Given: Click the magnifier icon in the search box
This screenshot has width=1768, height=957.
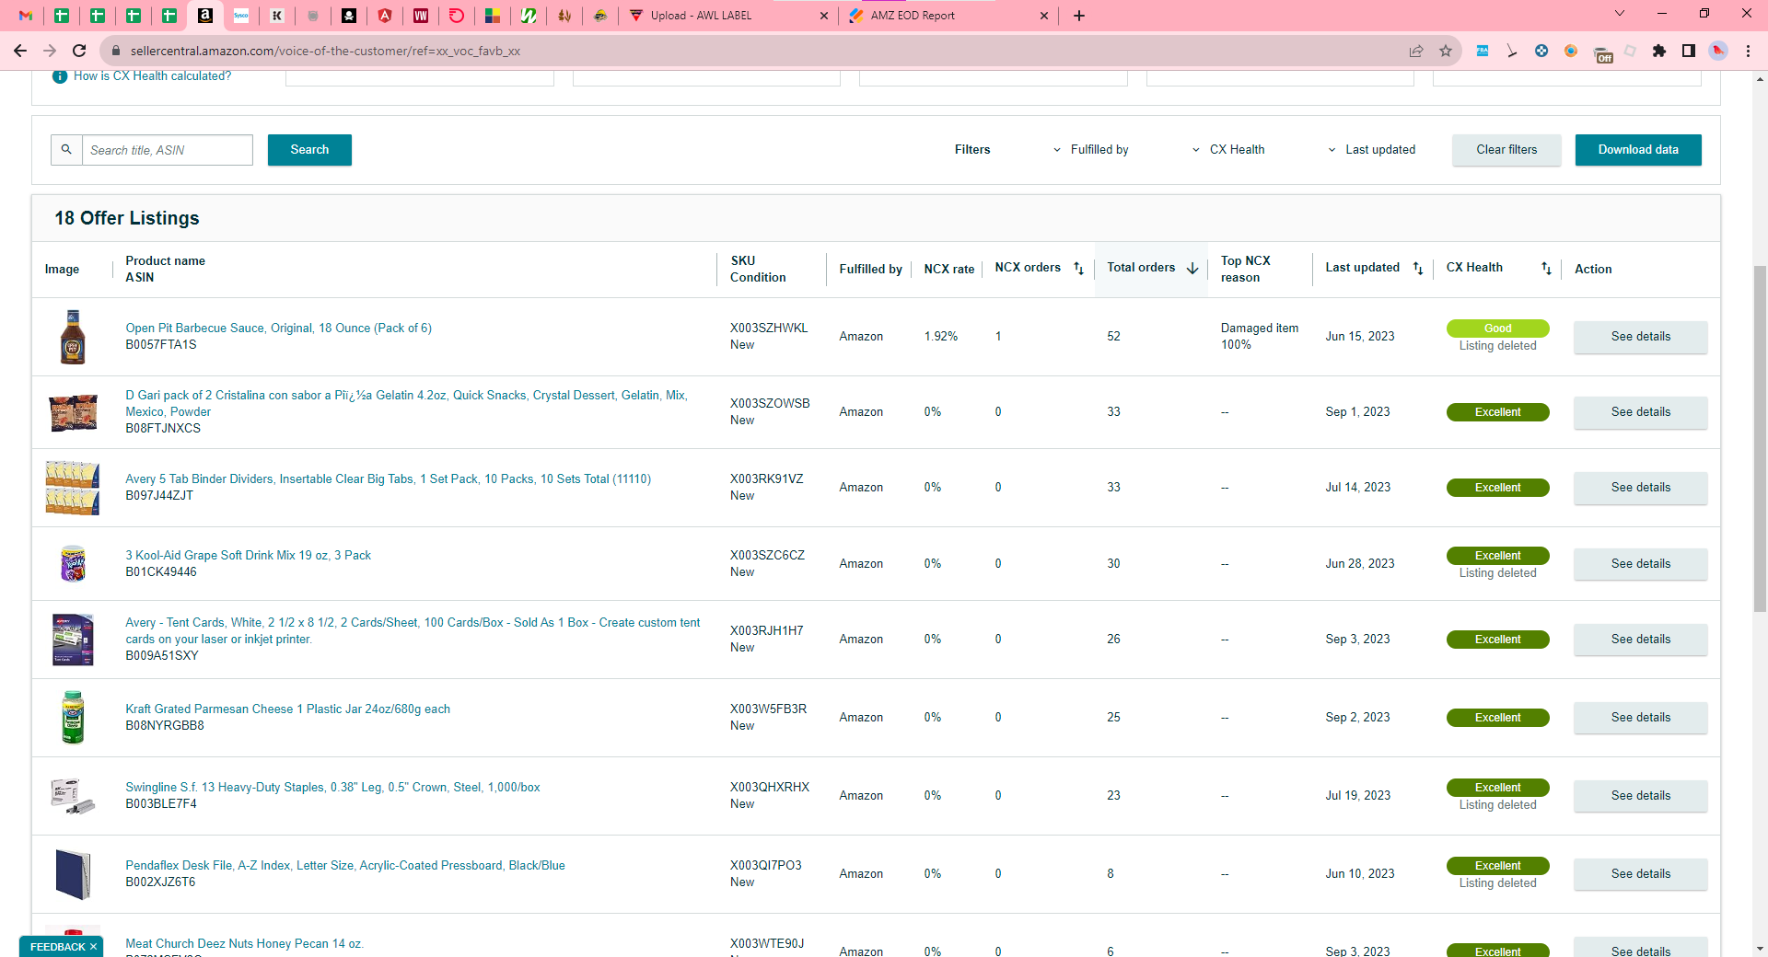Looking at the screenshot, I should pos(66,149).
